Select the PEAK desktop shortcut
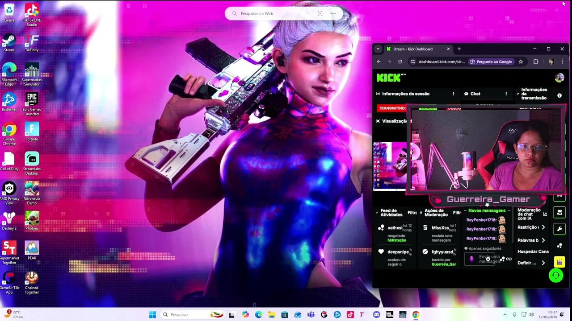 [32, 251]
